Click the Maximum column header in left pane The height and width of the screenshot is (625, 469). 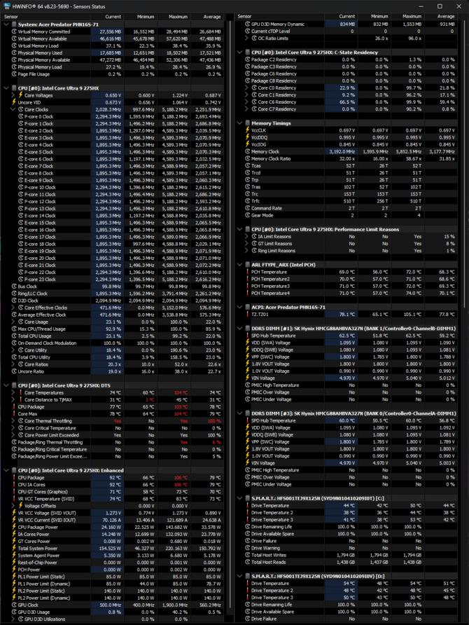point(178,15)
